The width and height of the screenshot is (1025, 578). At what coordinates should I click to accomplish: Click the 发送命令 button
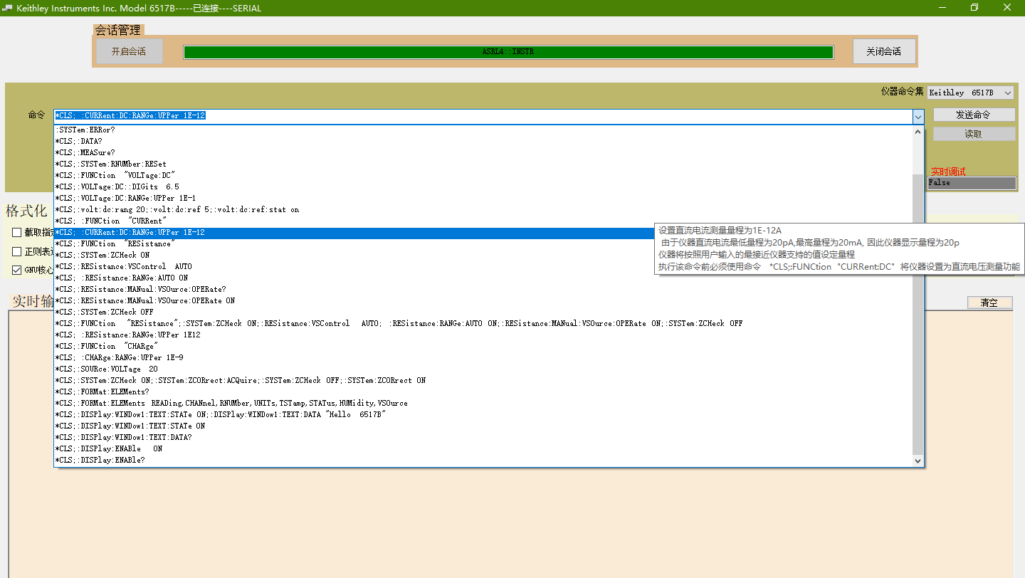click(x=974, y=115)
